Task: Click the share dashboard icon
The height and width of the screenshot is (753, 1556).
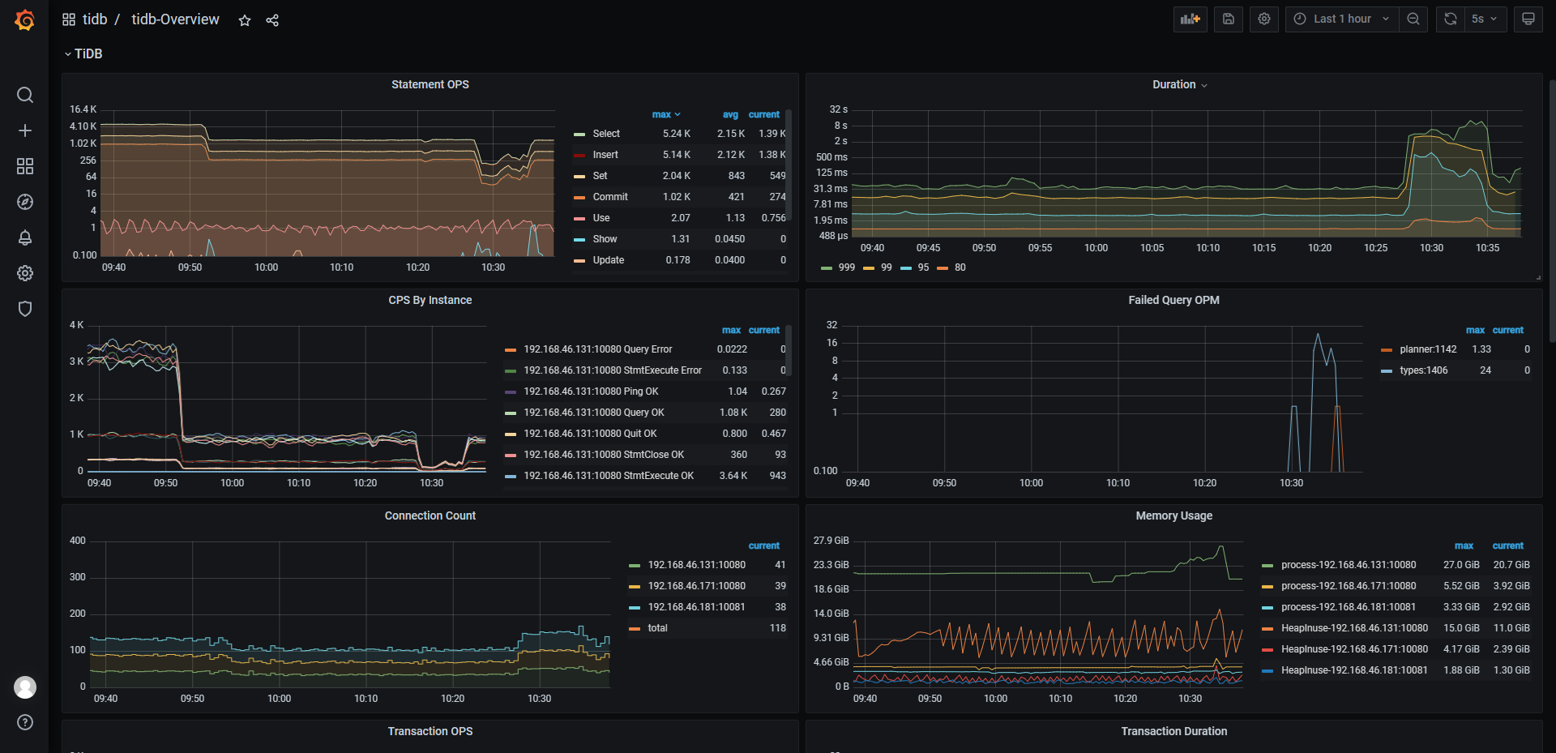Action: point(272,20)
